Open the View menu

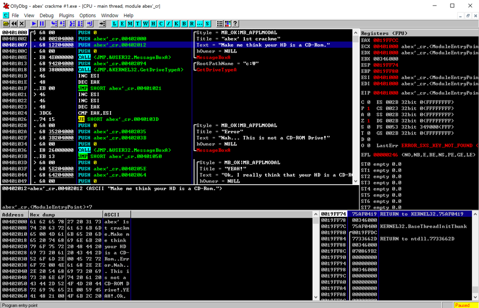point(29,15)
